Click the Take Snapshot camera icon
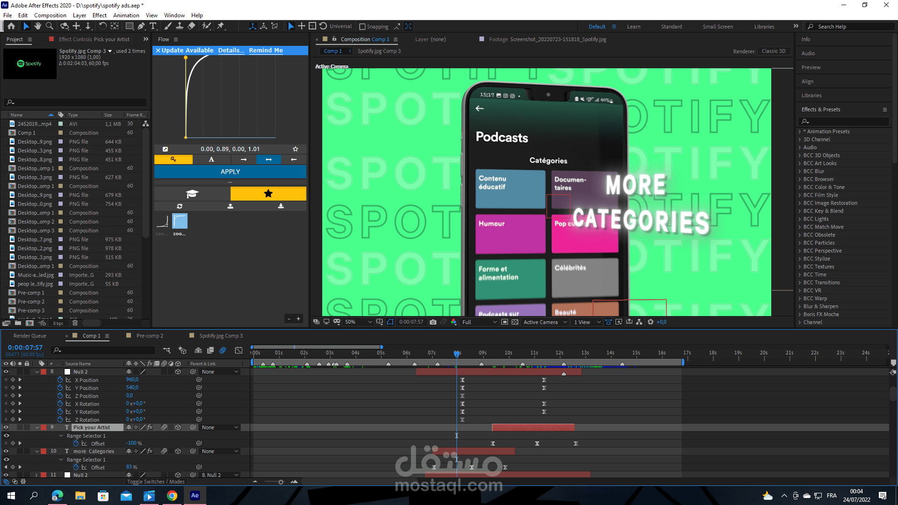 [x=433, y=322]
